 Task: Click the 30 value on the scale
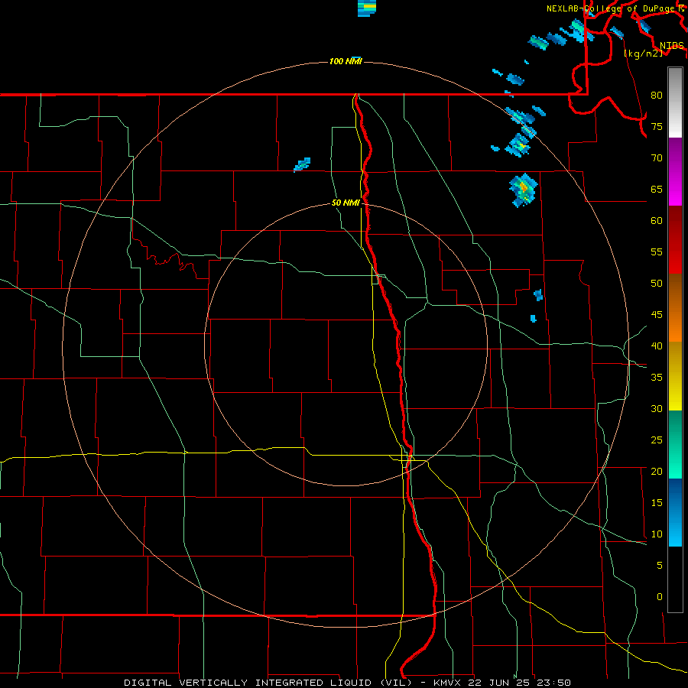coord(657,409)
